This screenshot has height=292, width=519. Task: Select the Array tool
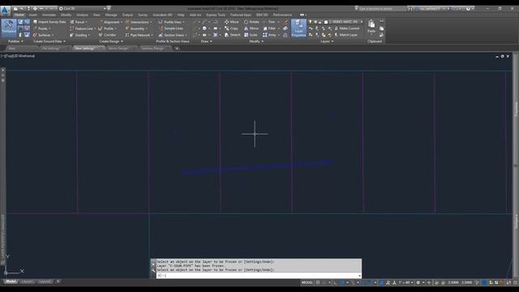click(270, 35)
